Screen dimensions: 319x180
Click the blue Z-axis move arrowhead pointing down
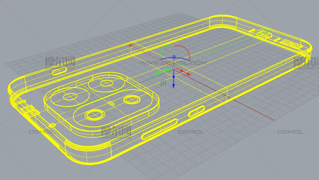click(173, 86)
